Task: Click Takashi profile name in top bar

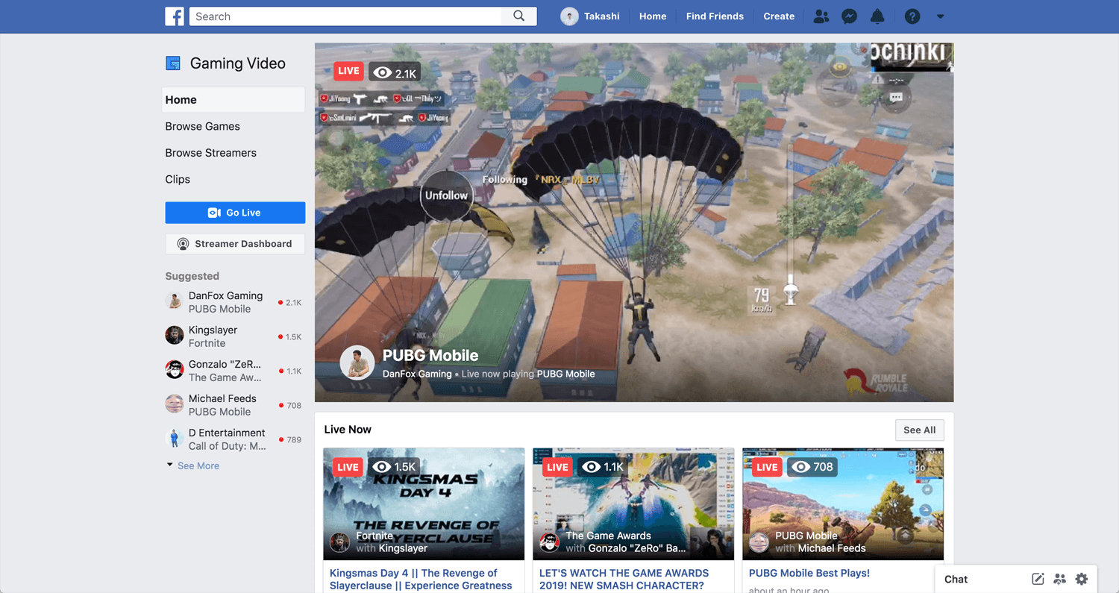Action: click(601, 16)
